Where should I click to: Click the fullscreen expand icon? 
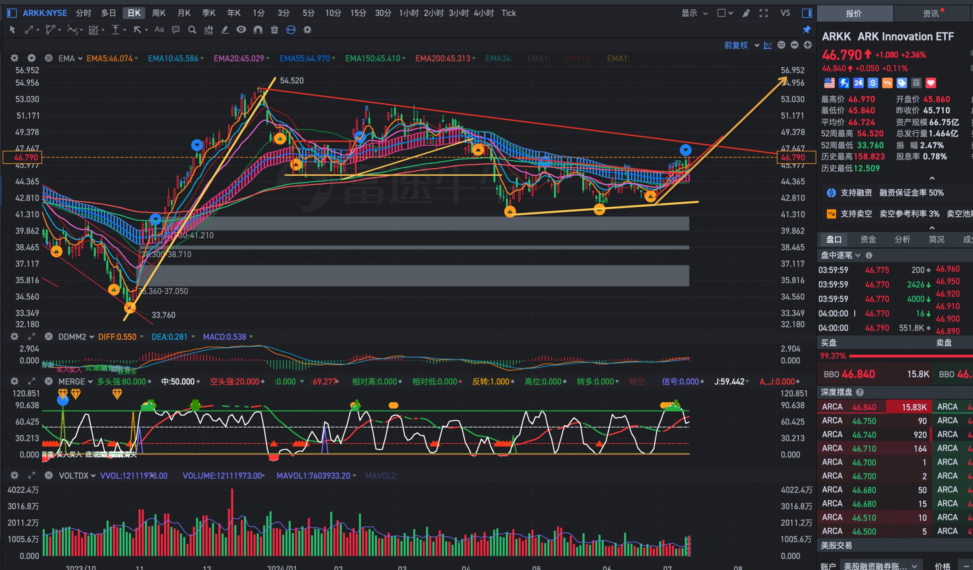(764, 13)
